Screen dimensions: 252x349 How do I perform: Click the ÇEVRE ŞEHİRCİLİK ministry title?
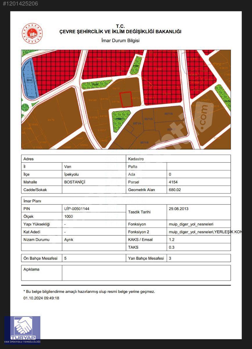pyautogui.click(x=120, y=31)
